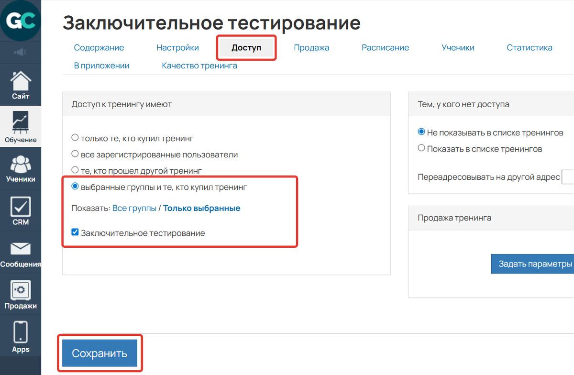Click the Сохранить button
The image size is (574, 375).
99,353
